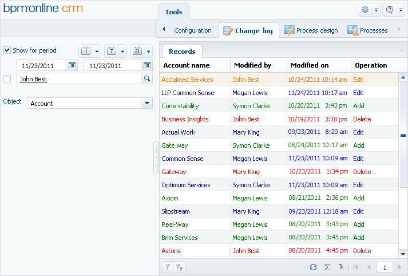Click the scroll down arrow of records list

point(403,254)
